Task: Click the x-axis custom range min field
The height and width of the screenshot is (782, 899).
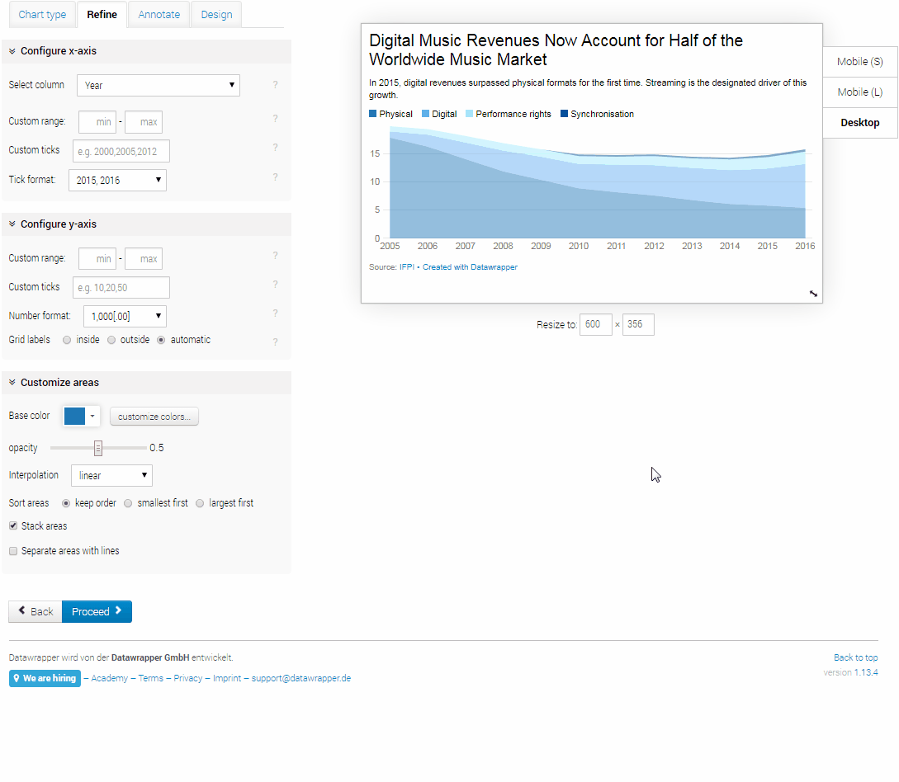Action: click(97, 122)
